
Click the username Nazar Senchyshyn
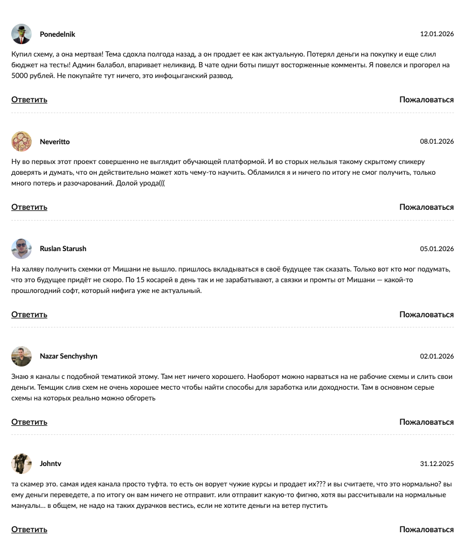tap(68, 356)
